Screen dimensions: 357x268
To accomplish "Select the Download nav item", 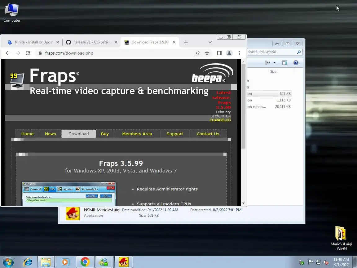I will coord(78,134).
